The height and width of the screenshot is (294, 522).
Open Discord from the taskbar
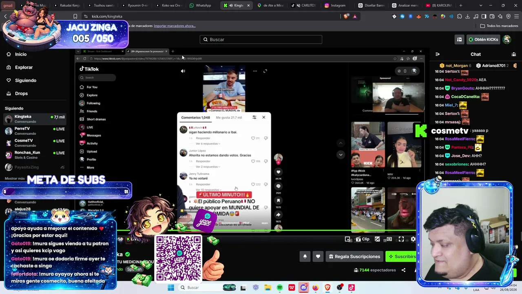(304, 287)
